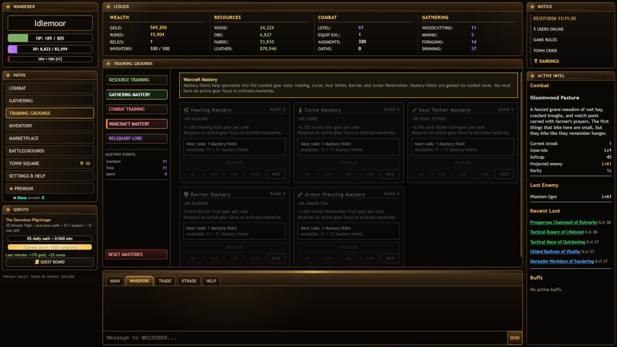Click the HP progress bar
Image resolution: width=617 pixels, height=347 pixels.
pos(50,38)
